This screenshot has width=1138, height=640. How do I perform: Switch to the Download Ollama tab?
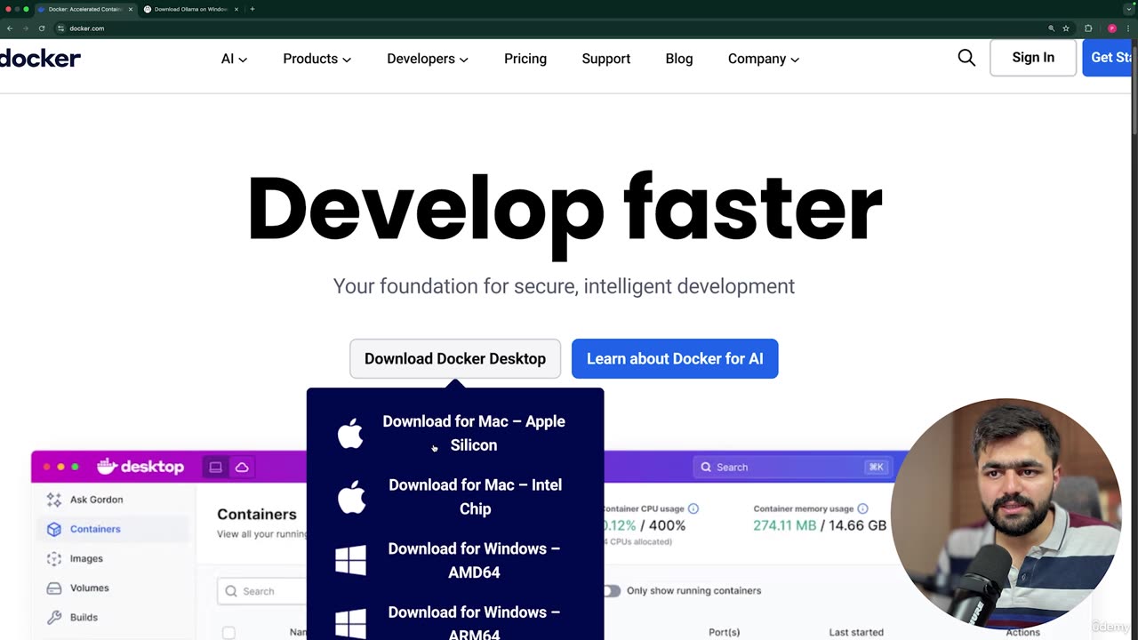[191, 9]
